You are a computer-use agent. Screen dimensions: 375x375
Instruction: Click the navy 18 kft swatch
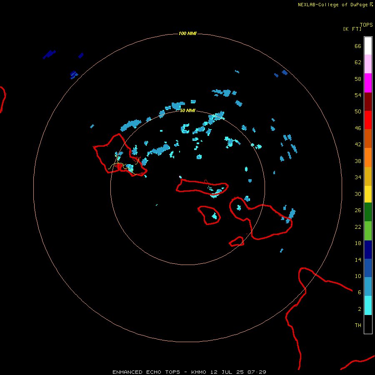pyautogui.click(x=368, y=250)
